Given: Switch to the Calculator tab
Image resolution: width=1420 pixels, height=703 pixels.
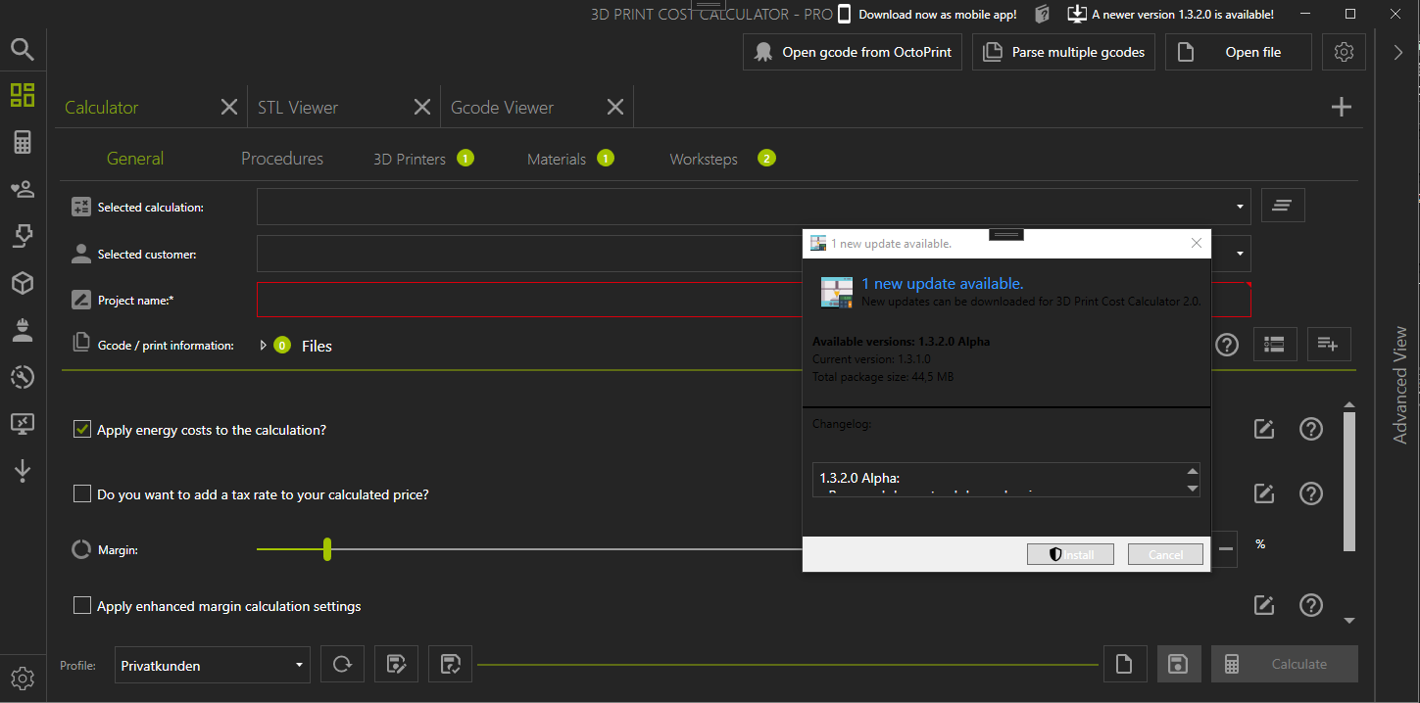Looking at the screenshot, I should point(102,108).
